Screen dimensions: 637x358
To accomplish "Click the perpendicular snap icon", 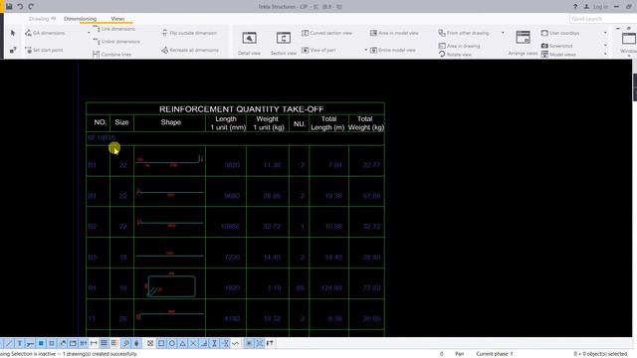I will point(203,343).
